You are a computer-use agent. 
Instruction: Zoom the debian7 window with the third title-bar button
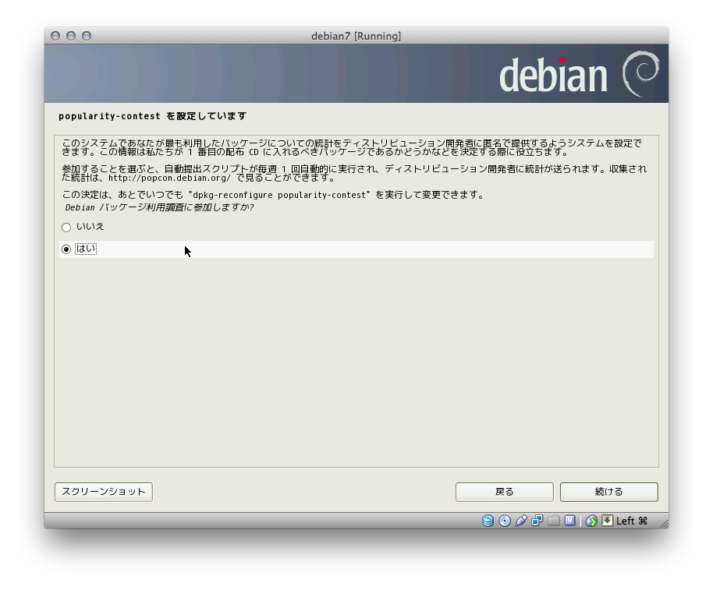pos(87,36)
